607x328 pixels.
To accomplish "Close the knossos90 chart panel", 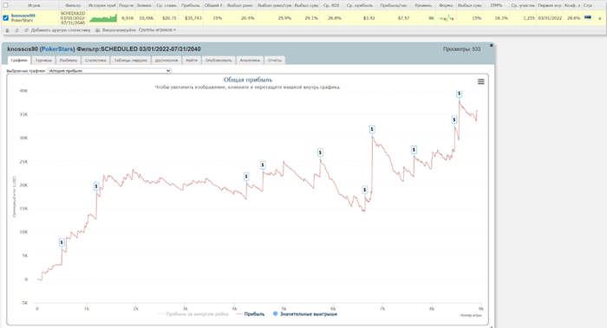I will [x=492, y=46].
